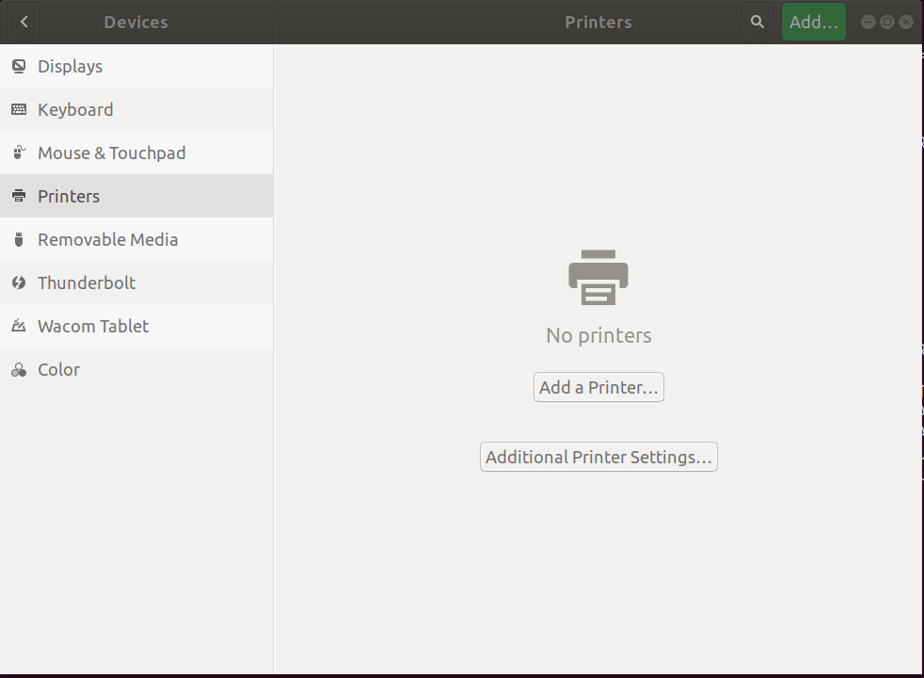Click the Printers title in header bar

point(598,22)
